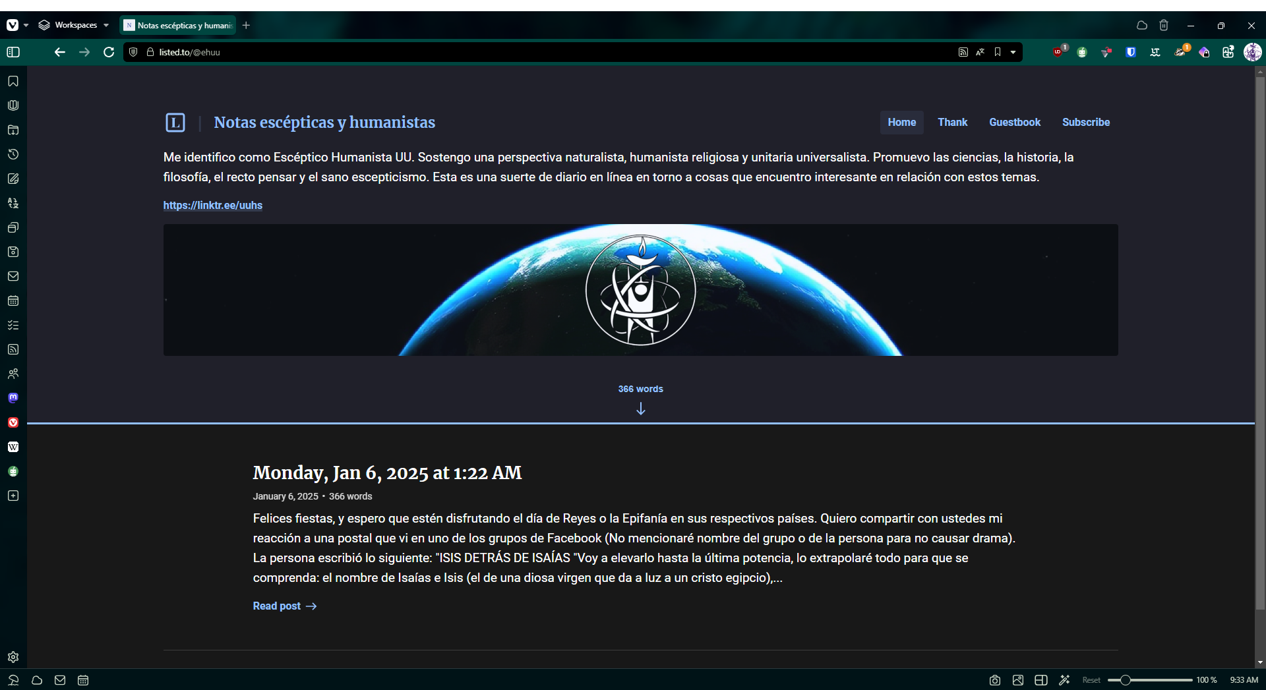Viewport: 1266px width, 690px height.
Task: Open the Vivaldi main menu
Action: click(13, 25)
